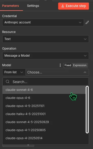Select claude-sonnet-4-6 from list
Screen dimensions: 93x149
[44, 90]
